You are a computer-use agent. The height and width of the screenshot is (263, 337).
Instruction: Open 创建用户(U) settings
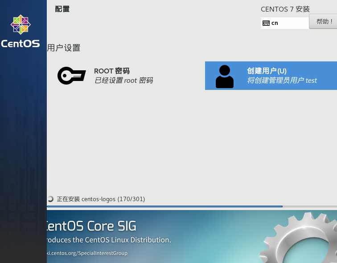(x=271, y=76)
